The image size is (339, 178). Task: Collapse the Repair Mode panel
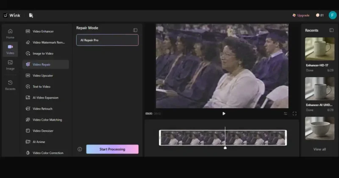pyautogui.click(x=135, y=30)
